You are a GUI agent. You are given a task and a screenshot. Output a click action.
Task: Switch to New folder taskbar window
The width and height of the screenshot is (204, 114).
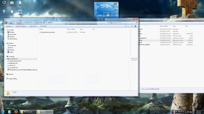coord(28,112)
